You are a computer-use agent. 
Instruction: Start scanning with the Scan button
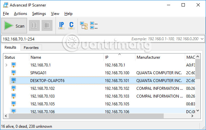click(15, 26)
